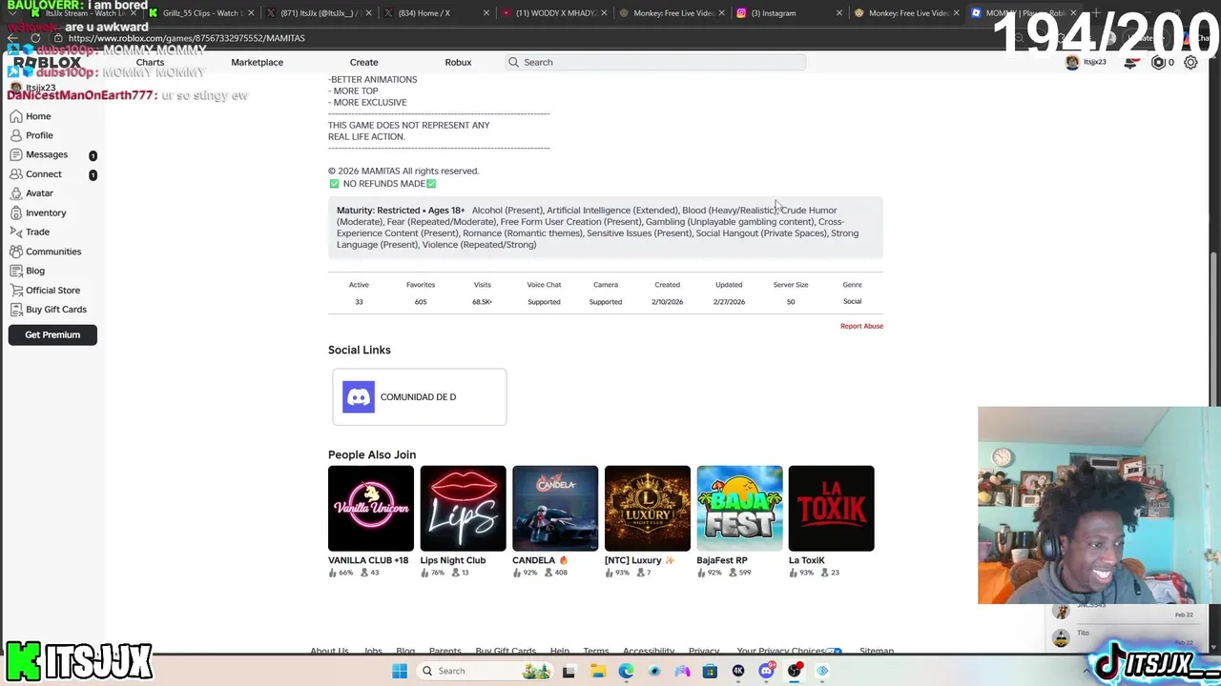This screenshot has width=1221, height=686.
Task: Open Microsoft Store from the taskbar
Action: point(710,671)
